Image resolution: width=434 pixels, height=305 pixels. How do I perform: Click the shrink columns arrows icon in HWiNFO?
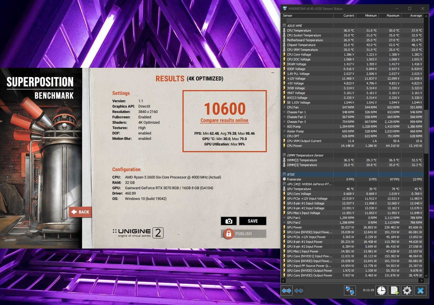click(x=299, y=290)
